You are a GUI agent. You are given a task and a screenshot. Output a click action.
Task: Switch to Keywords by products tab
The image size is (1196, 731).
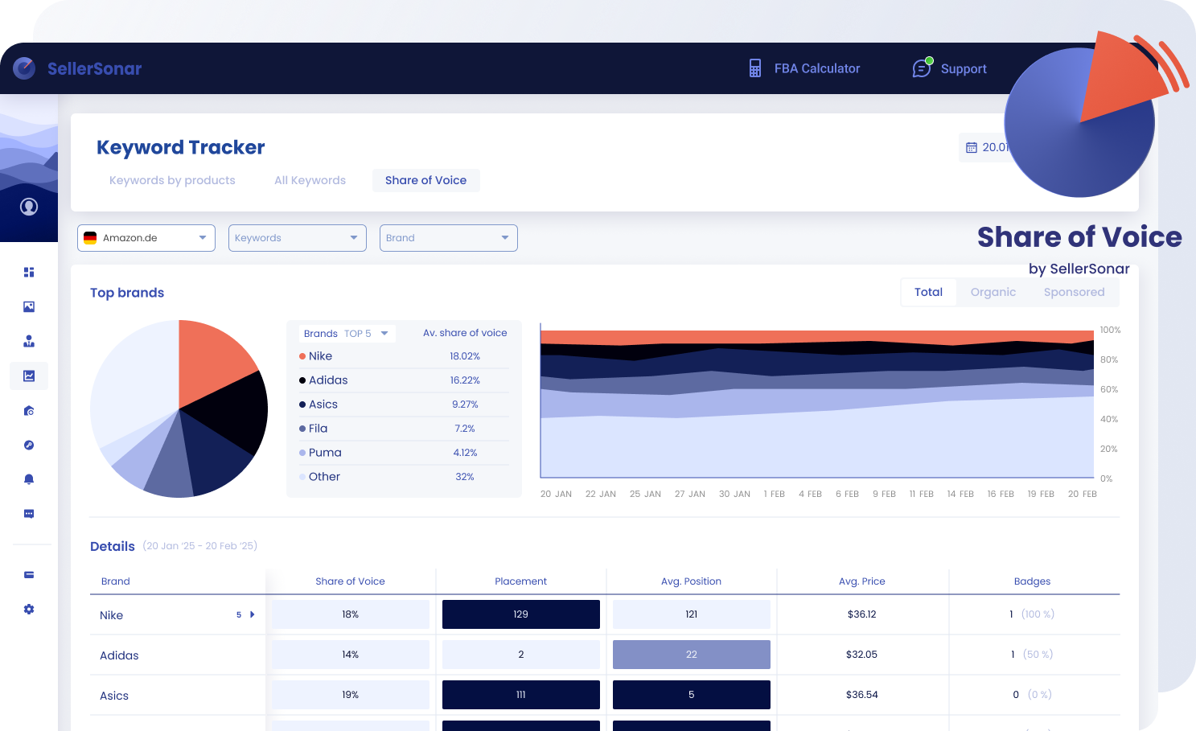click(x=172, y=180)
